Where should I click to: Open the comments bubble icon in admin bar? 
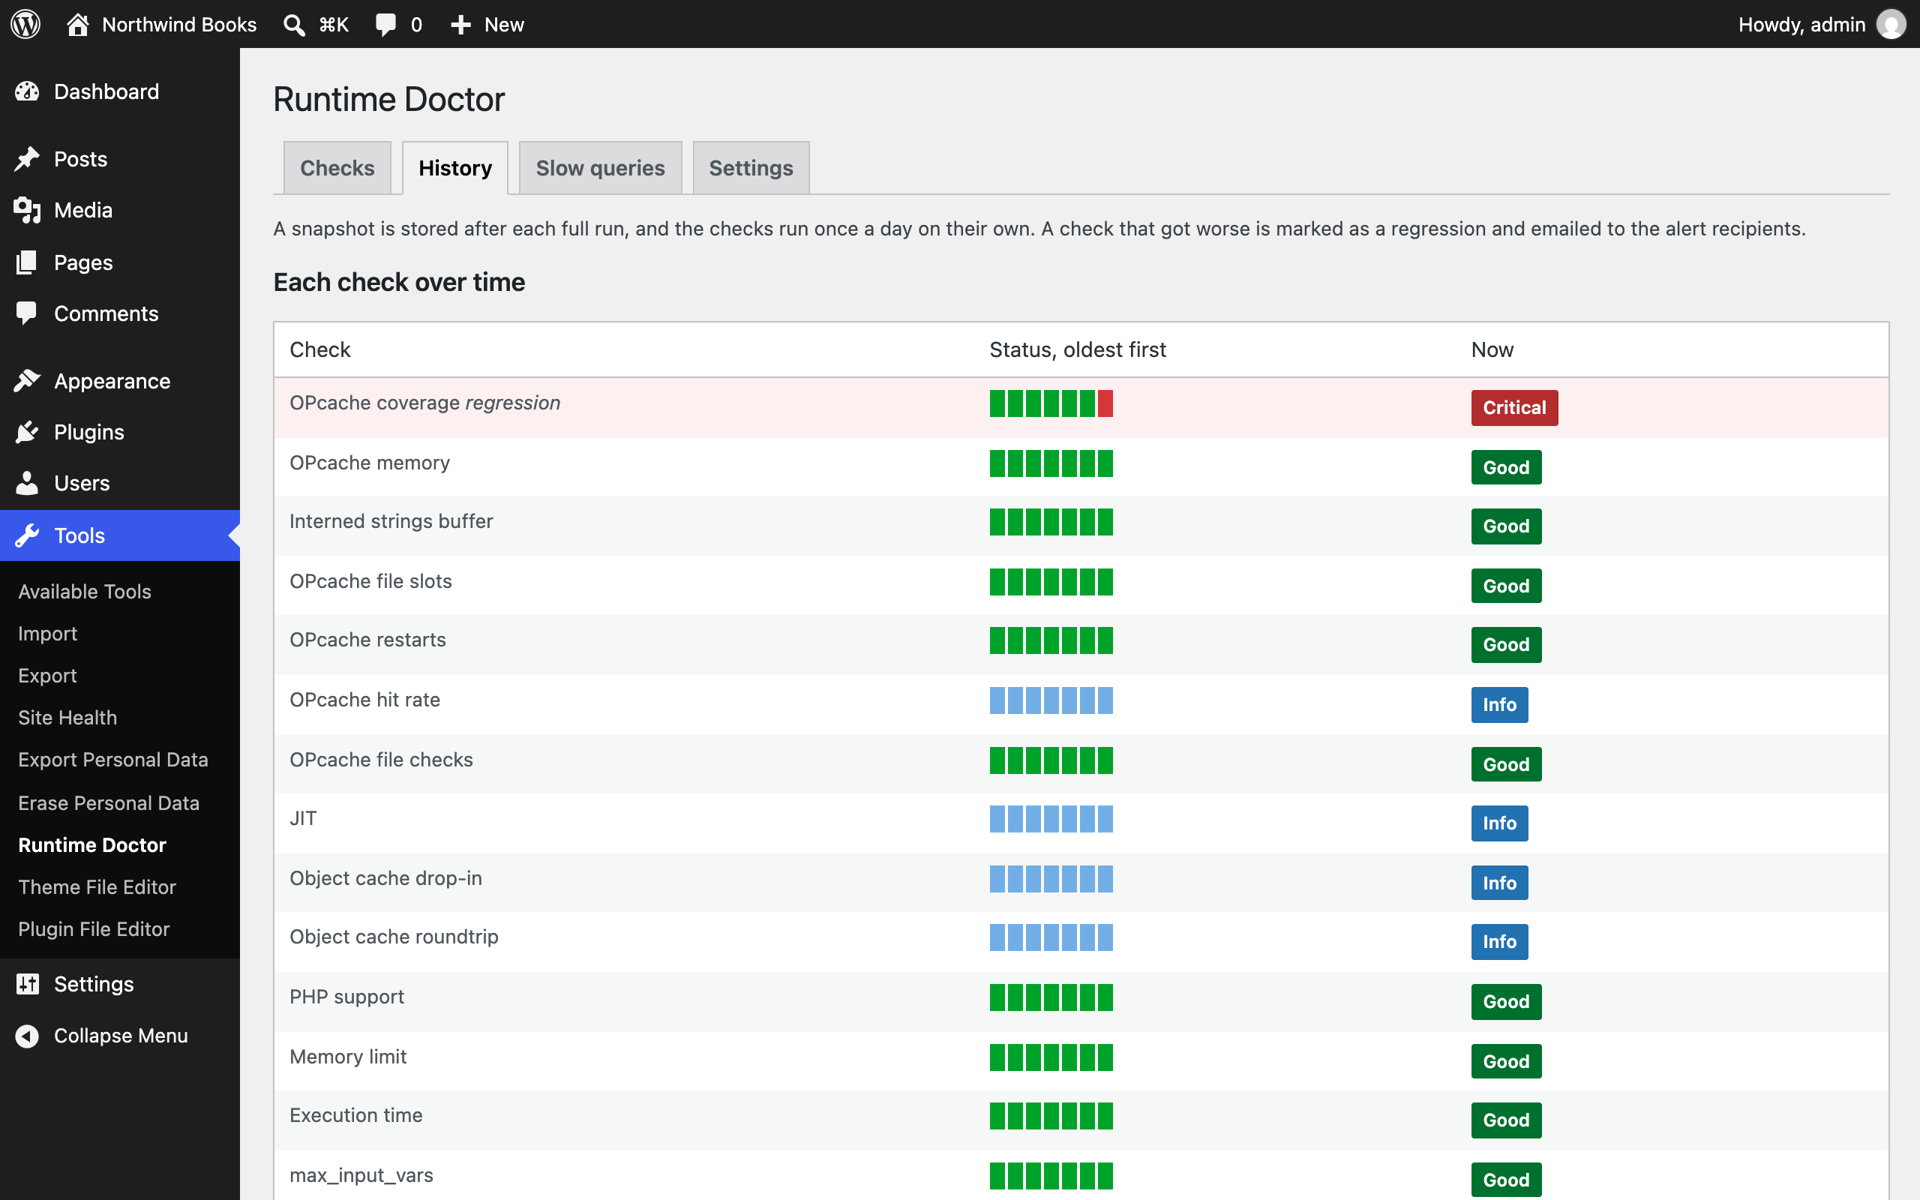[x=385, y=25]
